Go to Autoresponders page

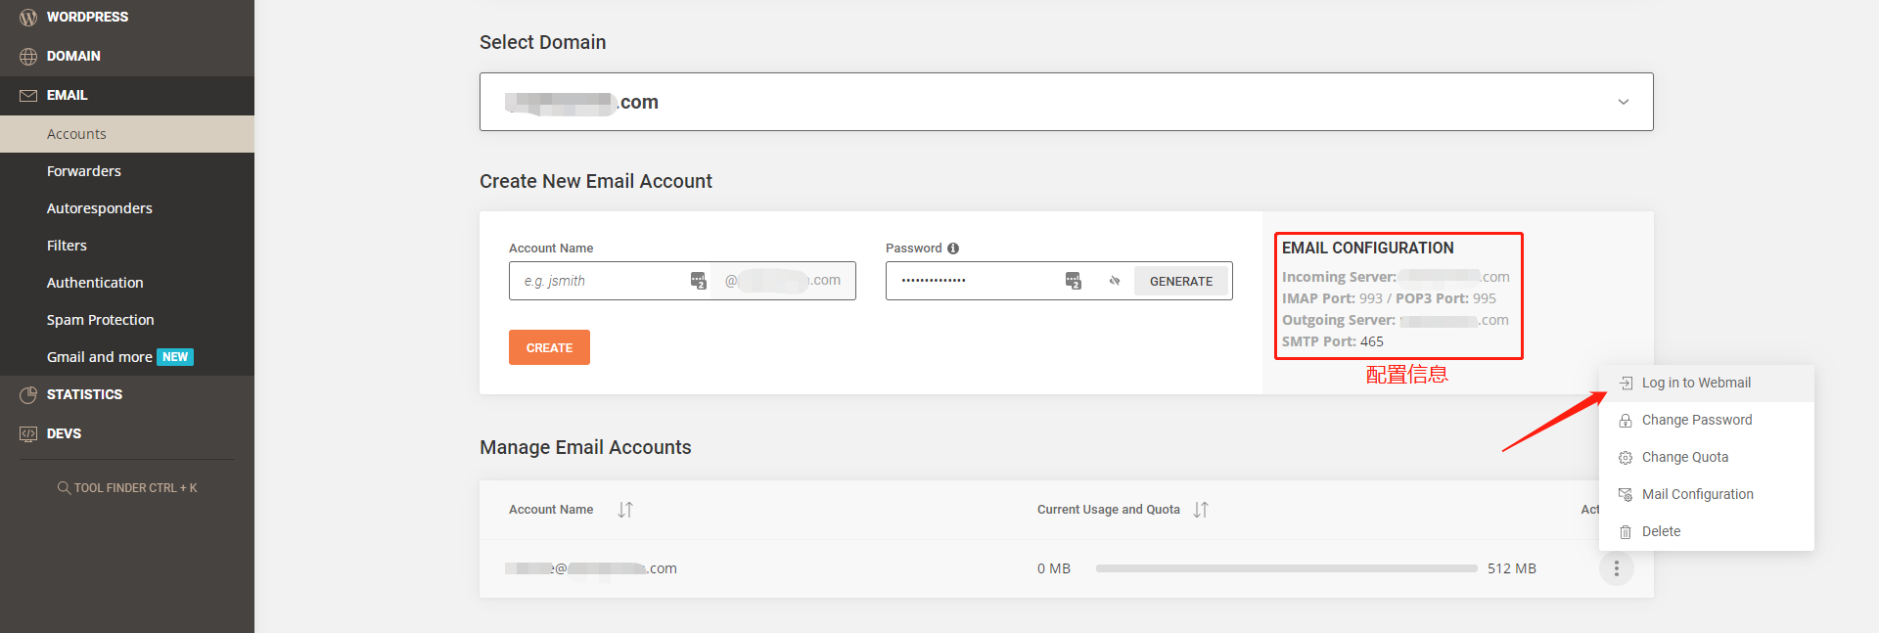(x=127, y=208)
